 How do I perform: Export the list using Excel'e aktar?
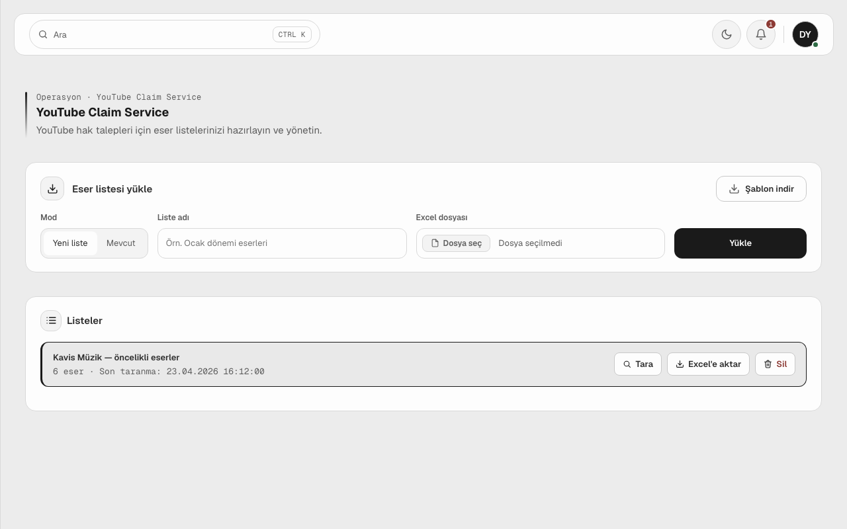[708, 364]
